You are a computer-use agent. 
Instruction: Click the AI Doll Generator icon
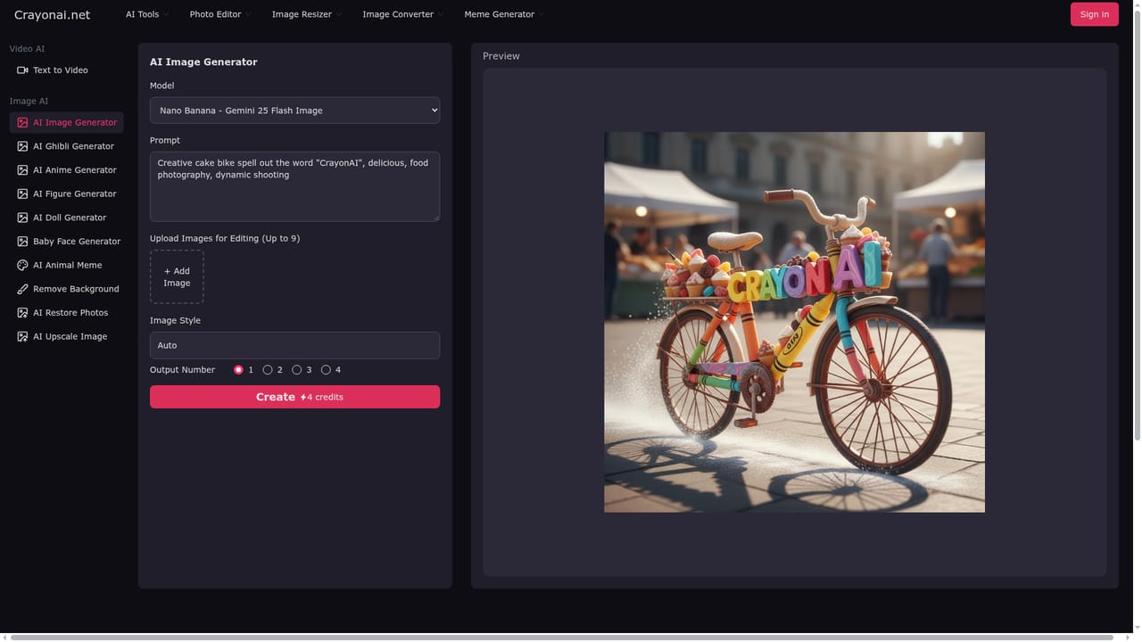tap(22, 218)
